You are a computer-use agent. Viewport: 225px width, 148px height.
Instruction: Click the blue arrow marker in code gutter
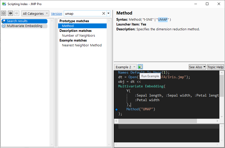pos(116,109)
